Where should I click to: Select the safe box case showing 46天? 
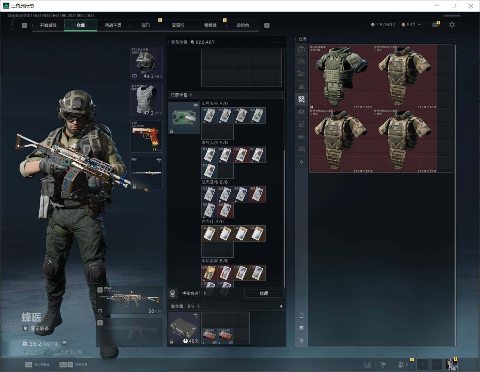coord(184,328)
